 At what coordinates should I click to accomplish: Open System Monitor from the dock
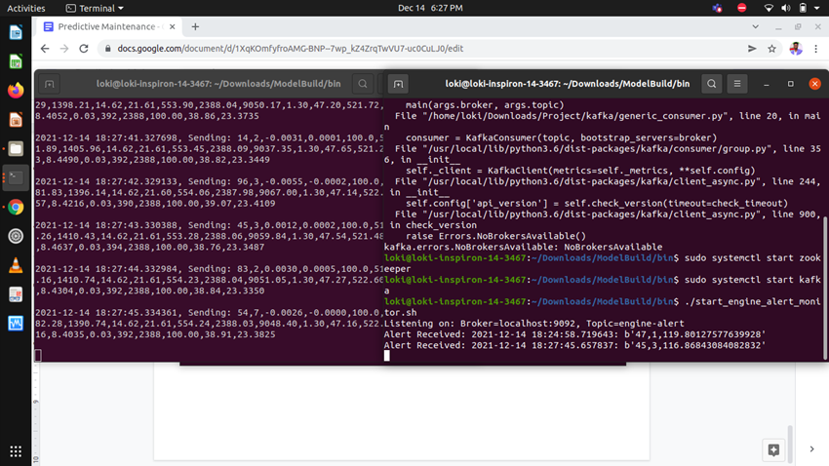pyautogui.click(x=16, y=323)
